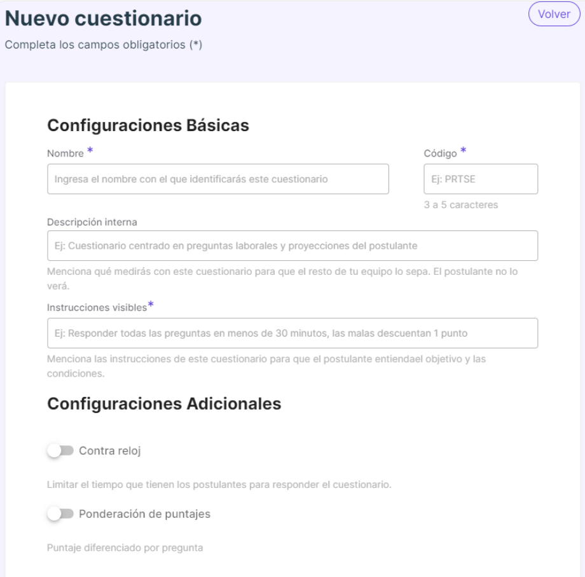Click the Contra reloj label text

[109, 451]
